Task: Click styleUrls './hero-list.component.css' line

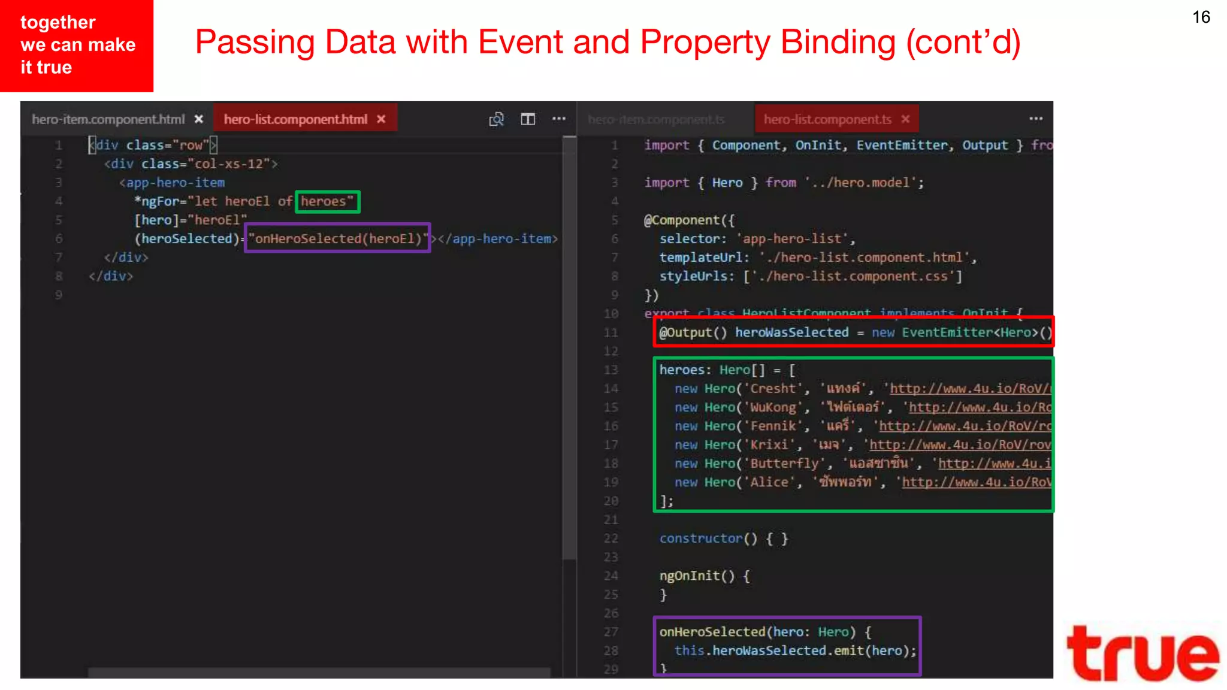Action: (811, 276)
